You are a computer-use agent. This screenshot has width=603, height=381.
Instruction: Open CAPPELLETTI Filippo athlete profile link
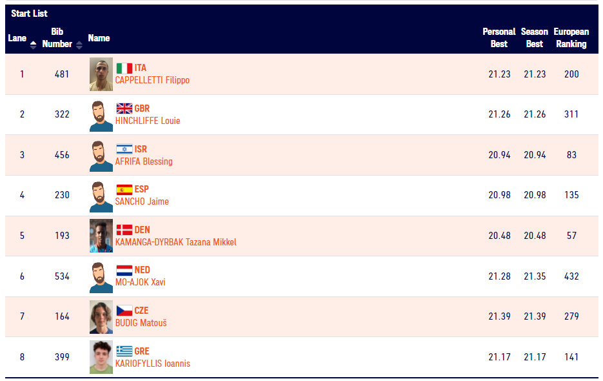[152, 80]
